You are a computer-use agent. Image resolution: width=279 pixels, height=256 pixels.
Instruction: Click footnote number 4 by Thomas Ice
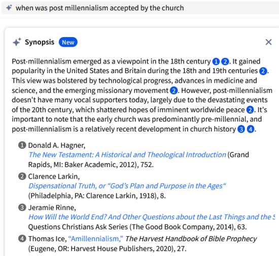click(x=22, y=239)
